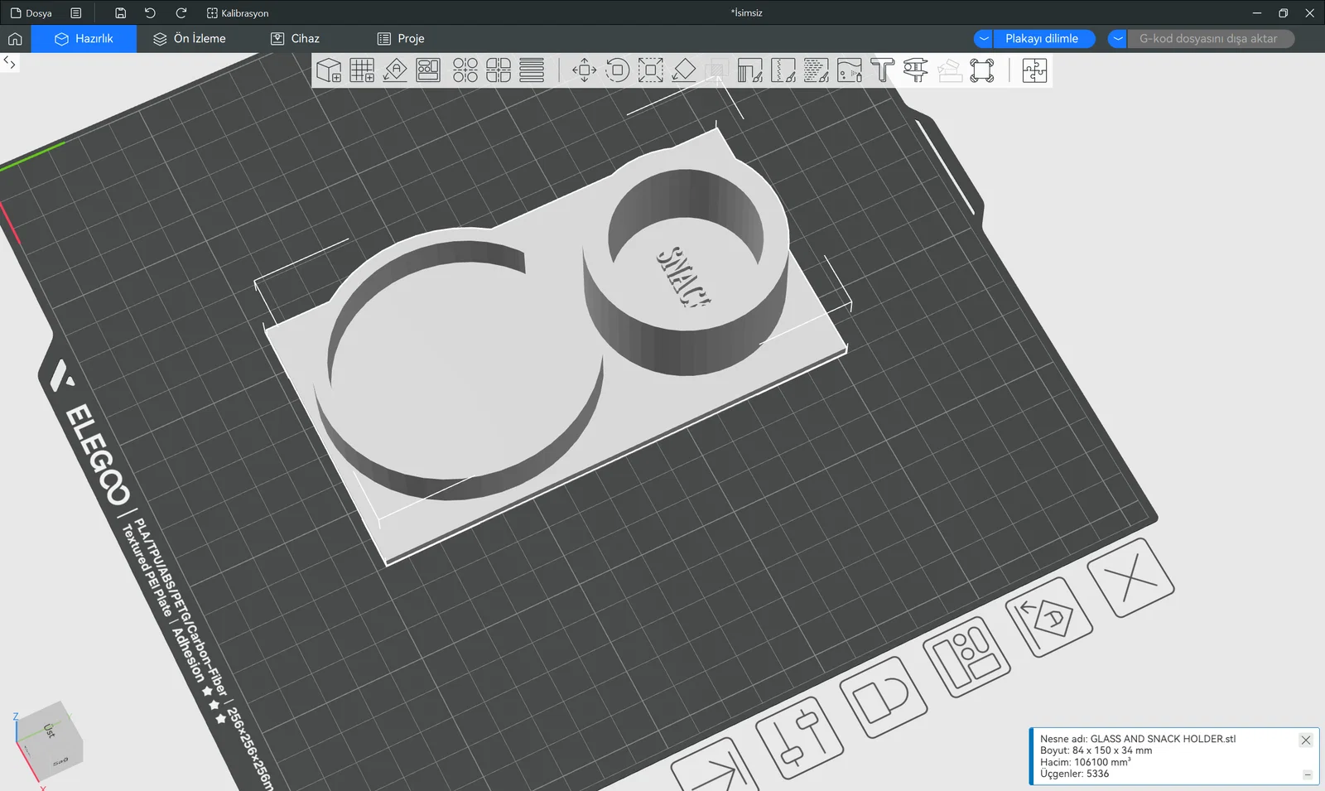Screen dimensions: 1325x791
Task: Click the plate X remove icon on the bed
Action: click(x=1130, y=577)
